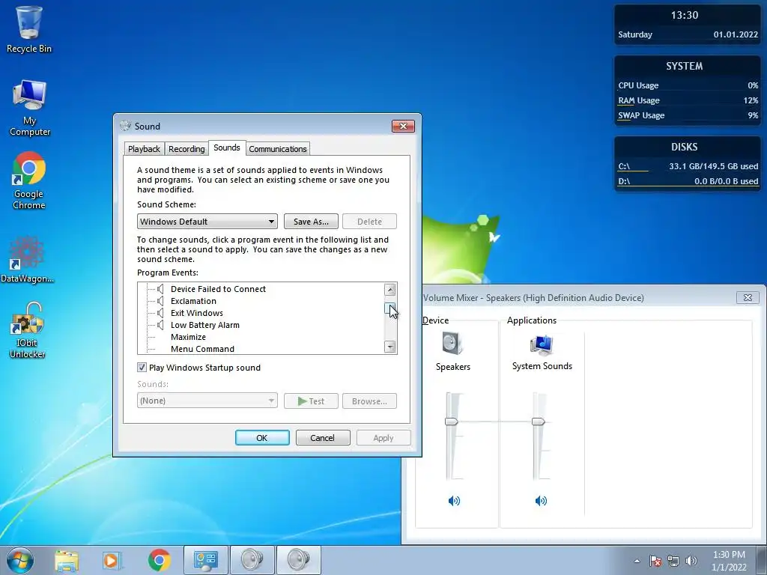767x575 pixels.
Task: Click the Speakers volume slider handle
Action: tap(451, 422)
